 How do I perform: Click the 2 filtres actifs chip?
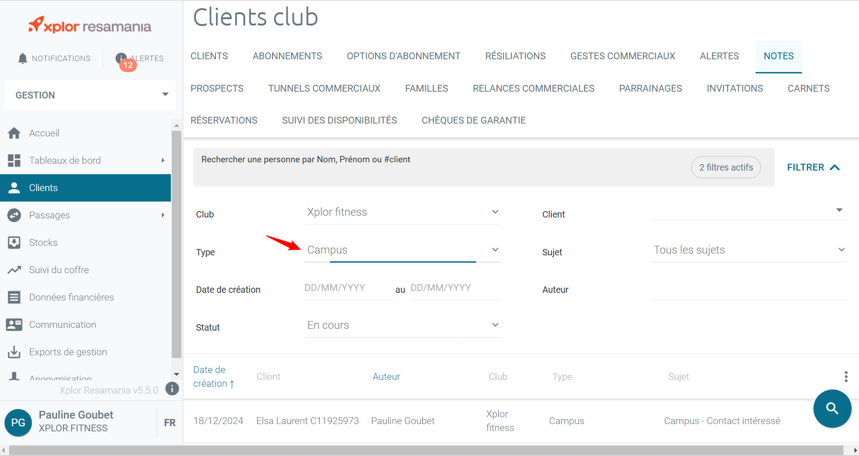point(726,167)
